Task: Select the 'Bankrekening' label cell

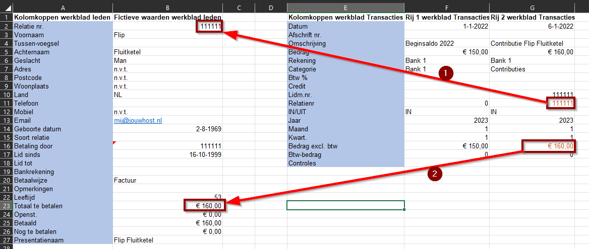Action: pyautogui.click(x=63, y=172)
